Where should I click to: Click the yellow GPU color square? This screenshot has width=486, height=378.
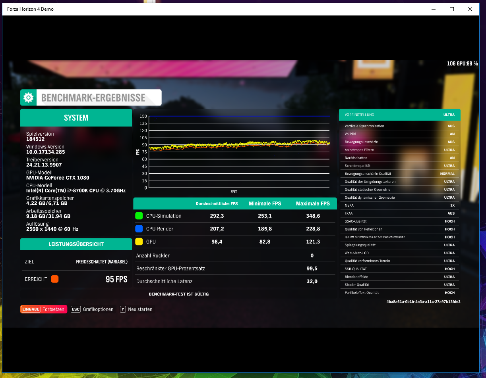pyautogui.click(x=139, y=241)
